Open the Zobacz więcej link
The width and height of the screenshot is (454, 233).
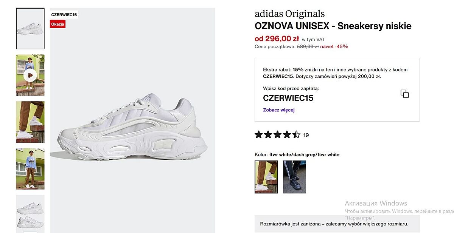(x=278, y=110)
